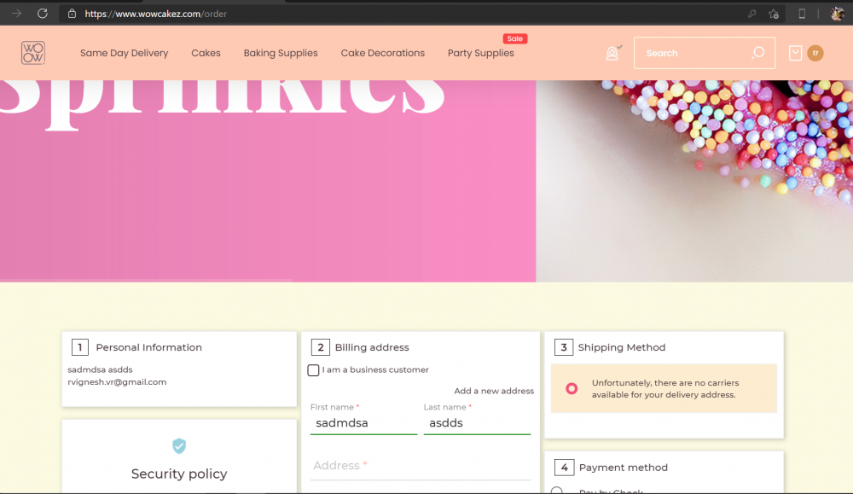Click the account icon with green checkmark
Screen dimensions: 853x494
pos(612,53)
